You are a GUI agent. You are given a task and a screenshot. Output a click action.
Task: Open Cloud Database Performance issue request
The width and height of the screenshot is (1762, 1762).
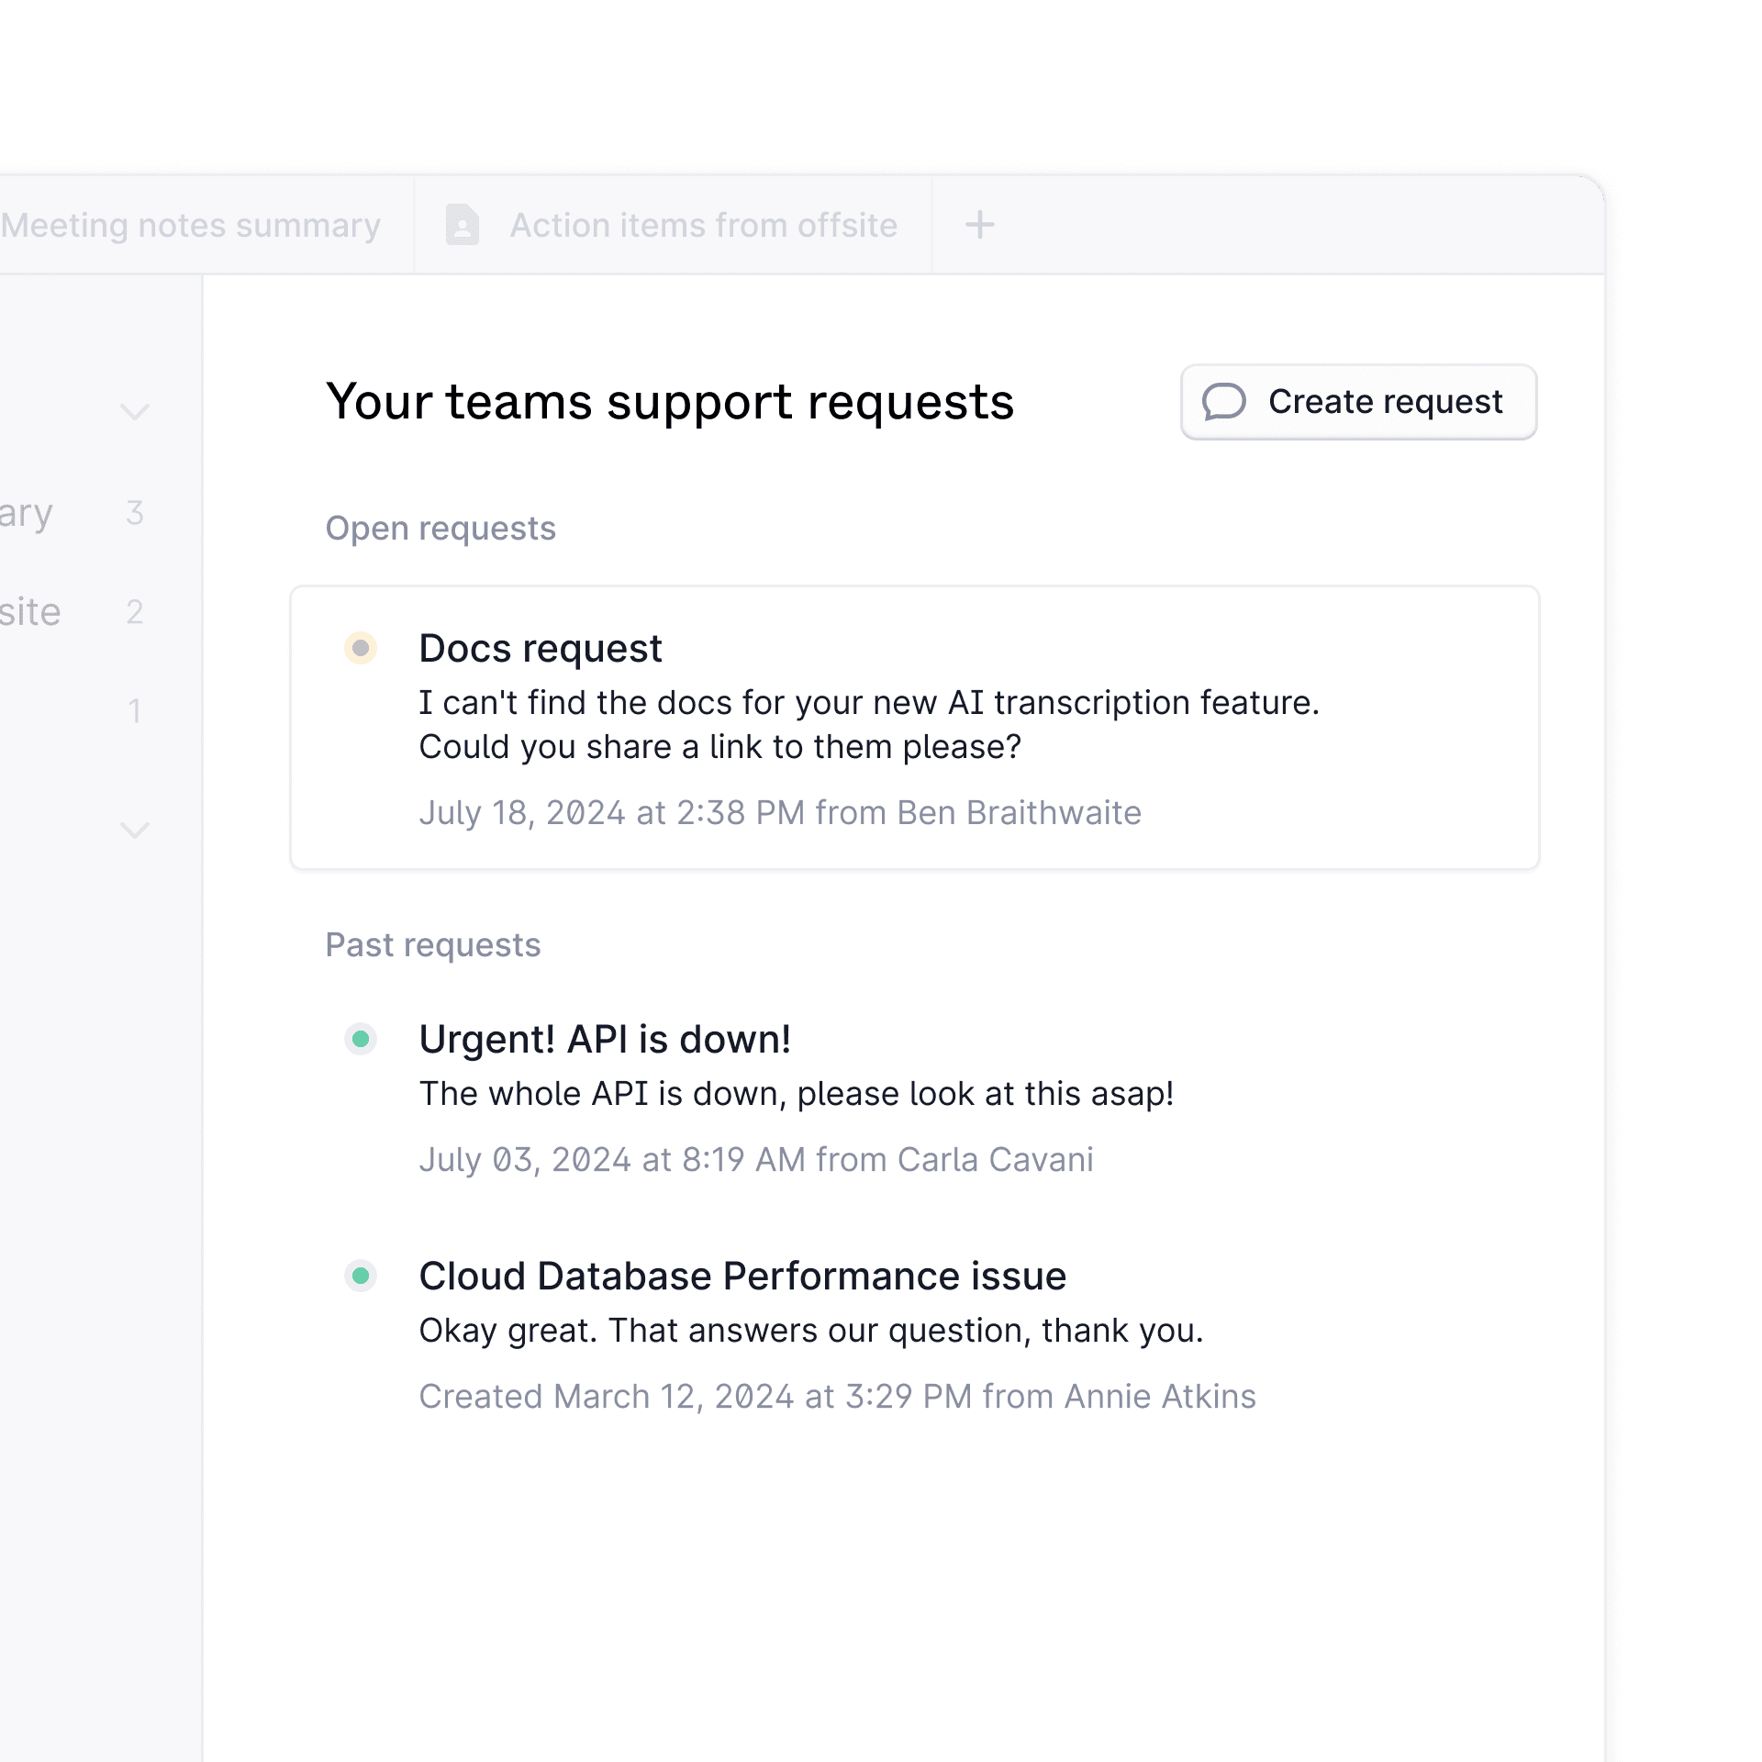pos(742,1277)
